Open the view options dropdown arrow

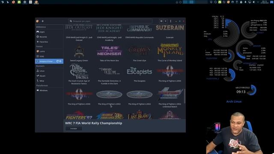tap(166, 21)
